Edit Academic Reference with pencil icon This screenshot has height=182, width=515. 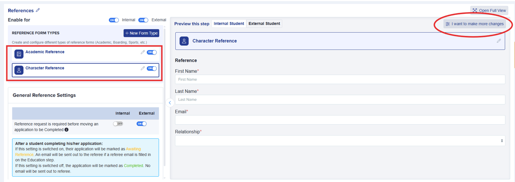point(143,52)
